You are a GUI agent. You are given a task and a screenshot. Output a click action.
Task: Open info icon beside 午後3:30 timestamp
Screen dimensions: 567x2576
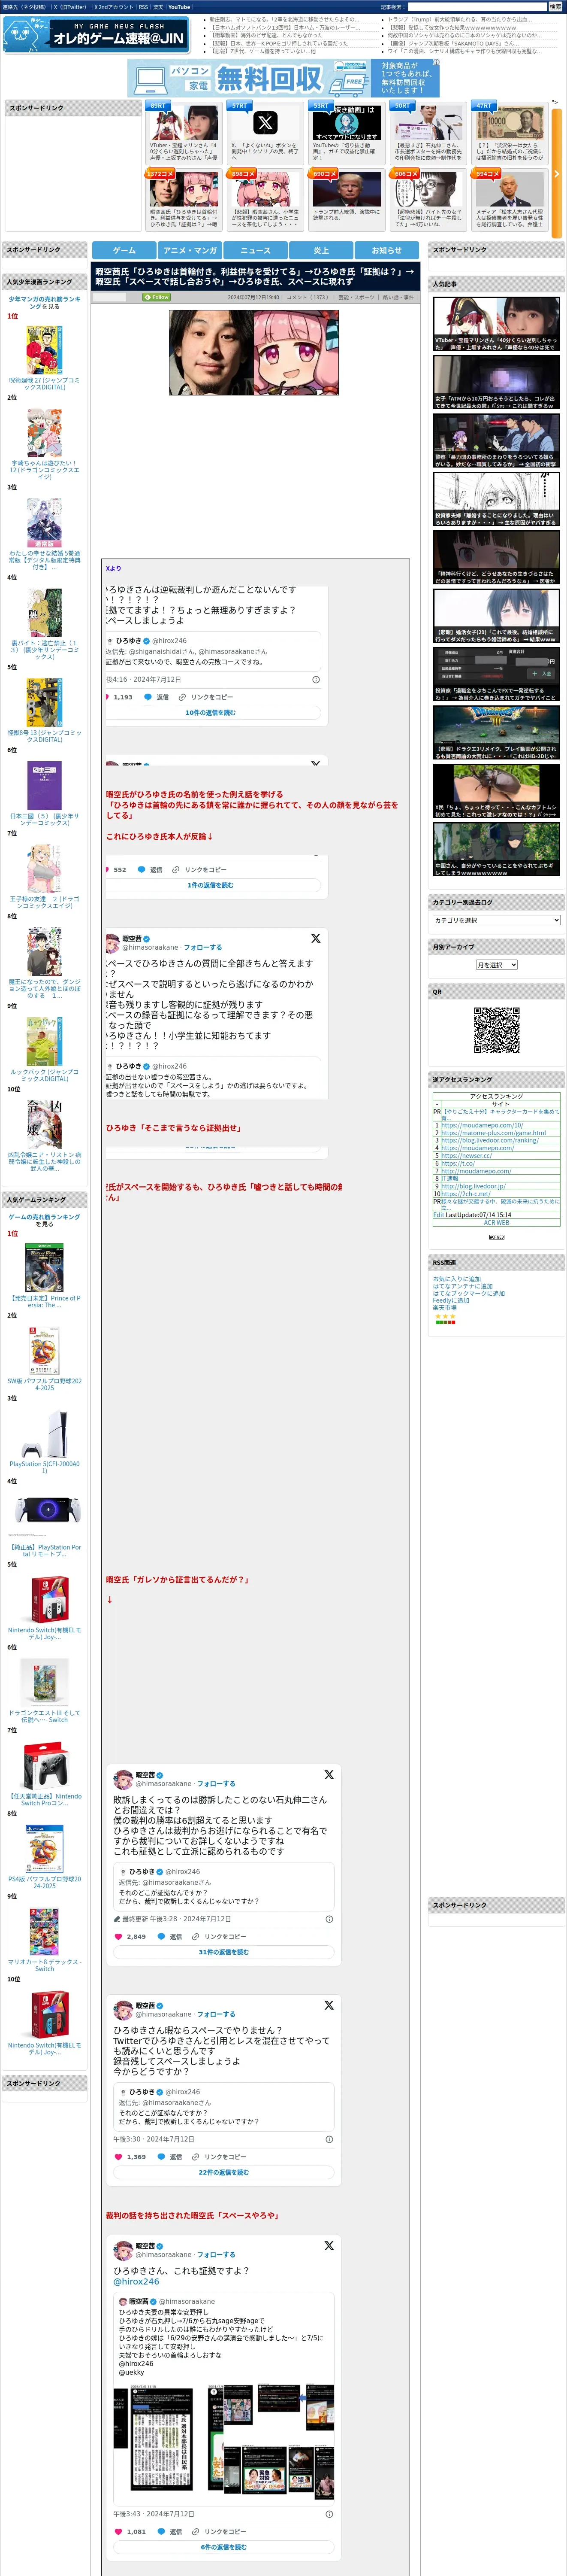pyautogui.click(x=329, y=2139)
